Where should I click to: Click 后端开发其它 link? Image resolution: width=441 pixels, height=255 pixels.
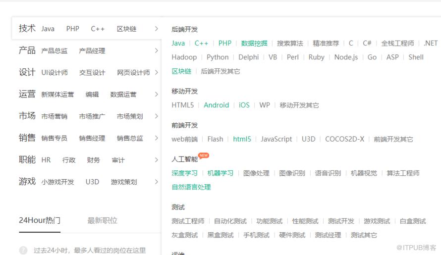[x=220, y=71]
